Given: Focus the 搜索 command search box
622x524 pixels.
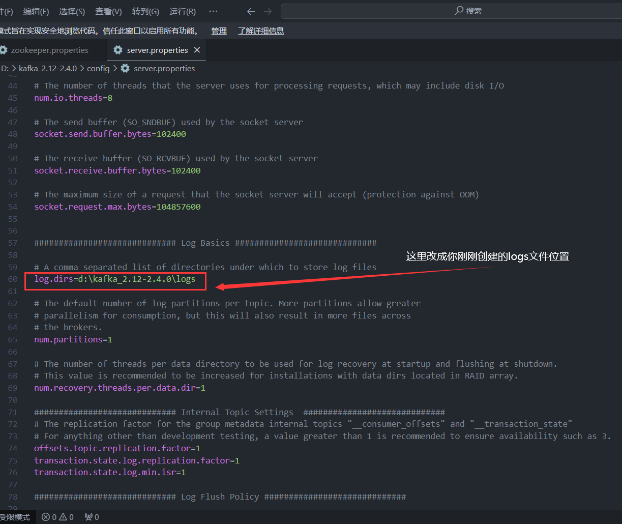Looking at the screenshot, I should [451, 11].
